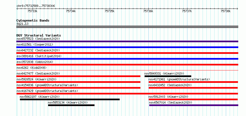This screenshot has height=116, width=246.
Task: Open nsv6262 (Kidd2008) variant label
Action: (32, 68)
